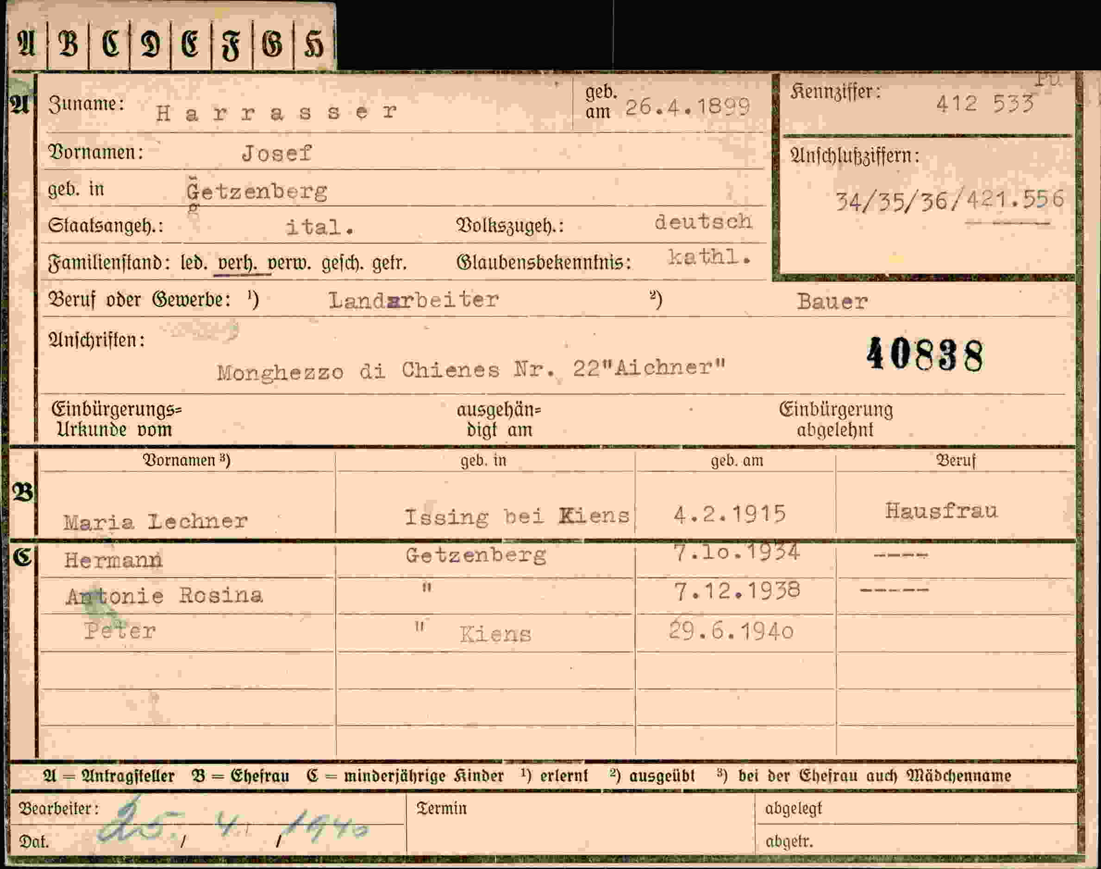Viewport: 1101px width, 869px height.
Task: Click 'Termin' field label
Action: pos(441,808)
